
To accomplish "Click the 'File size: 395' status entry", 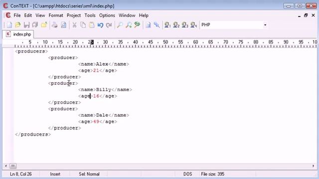I will tap(213, 174).
